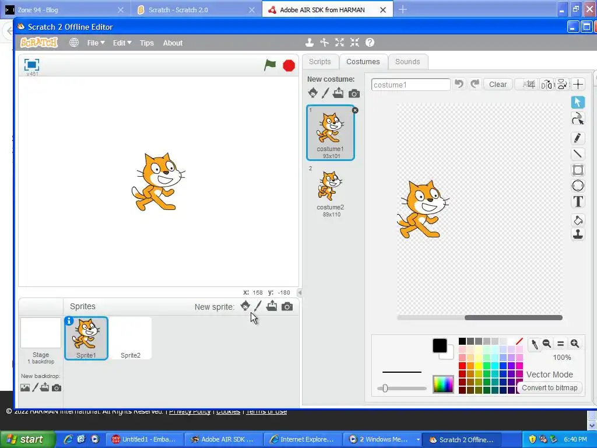Viewport: 597px width, 448px height.
Task: Flip costume up-down
Action: pos(562,84)
